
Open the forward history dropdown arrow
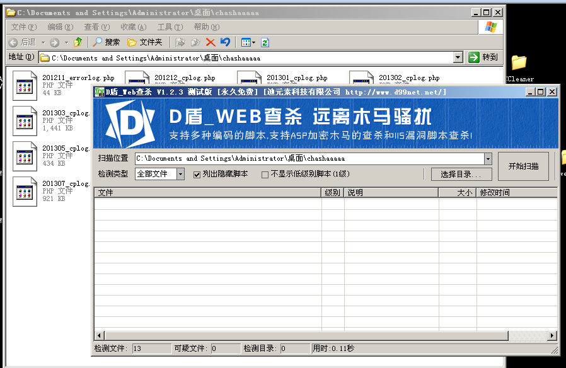[66, 43]
